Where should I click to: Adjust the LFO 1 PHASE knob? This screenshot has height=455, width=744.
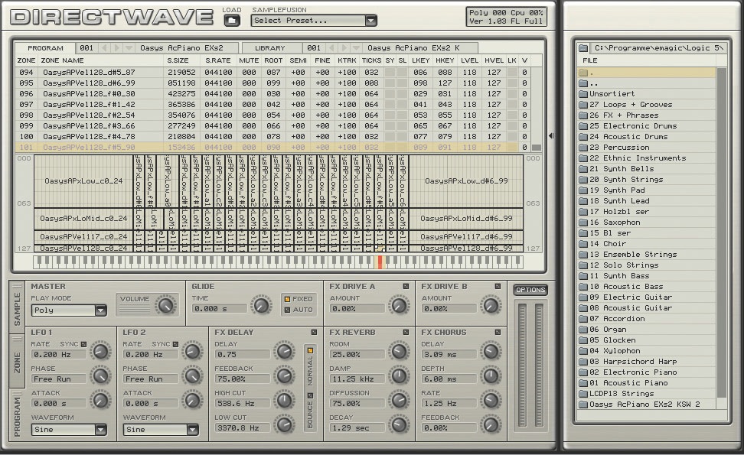coord(100,375)
